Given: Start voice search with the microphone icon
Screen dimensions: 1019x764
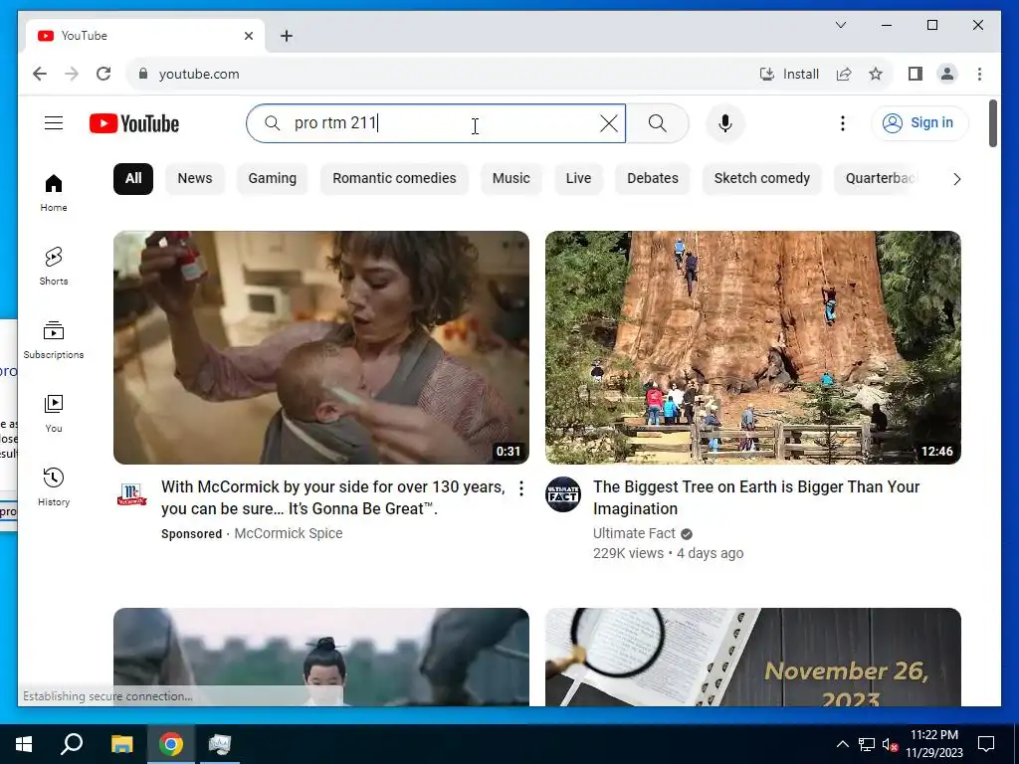Looking at the screenshot, I should tap(725, 123).
